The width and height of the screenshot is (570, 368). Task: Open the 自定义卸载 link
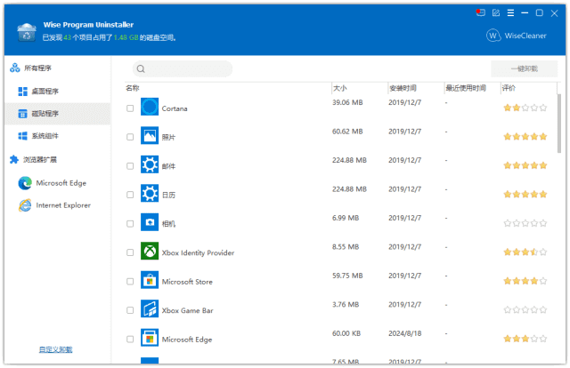55,349
